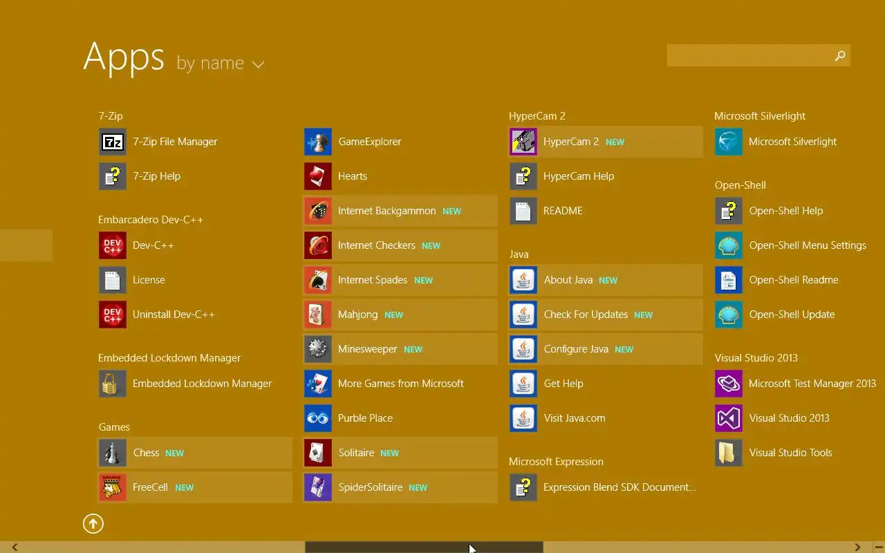Start the Chess game icon
This screenshot has width=885, height=553.
[113, 453]
